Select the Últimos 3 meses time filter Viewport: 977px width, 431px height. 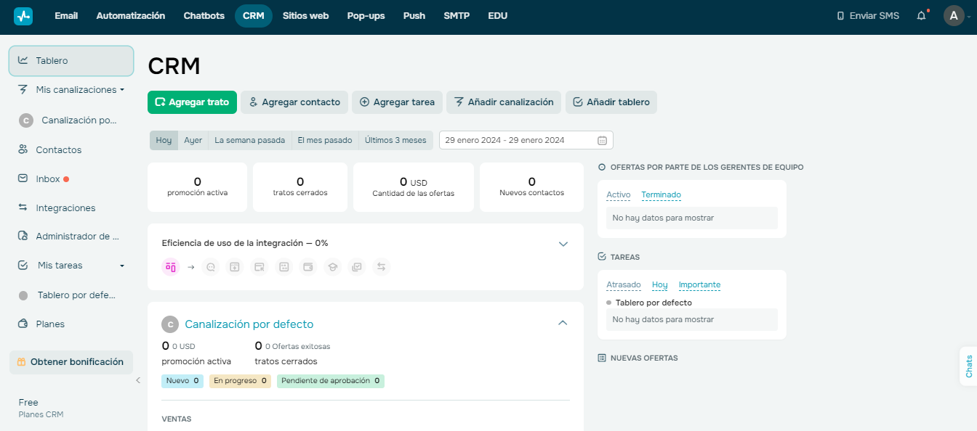(395, 140)
